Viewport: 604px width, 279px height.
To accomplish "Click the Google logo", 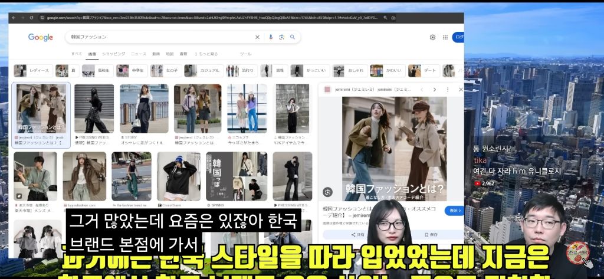I will point(41,38).
